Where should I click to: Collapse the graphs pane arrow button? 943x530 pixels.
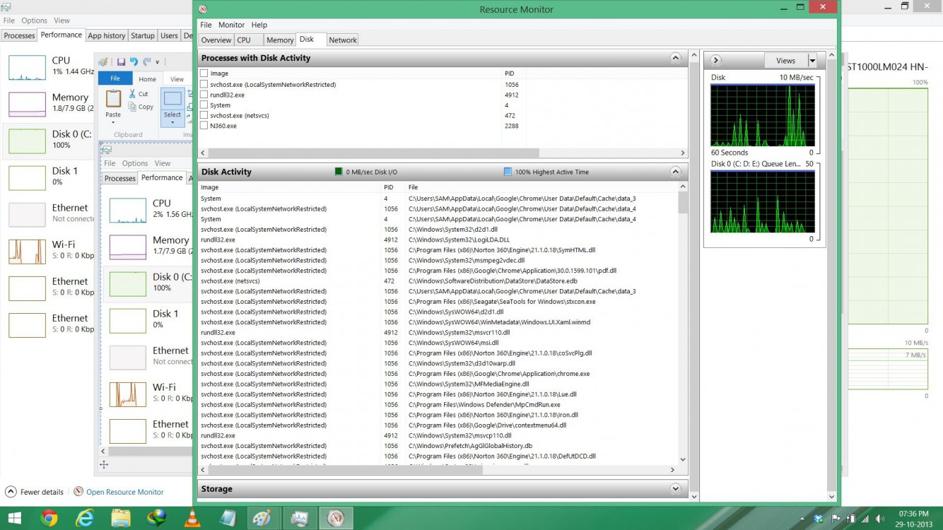(715, 61)
